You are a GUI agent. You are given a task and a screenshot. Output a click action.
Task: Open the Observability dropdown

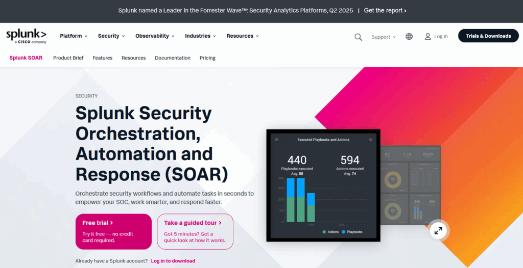pos(155,36)
